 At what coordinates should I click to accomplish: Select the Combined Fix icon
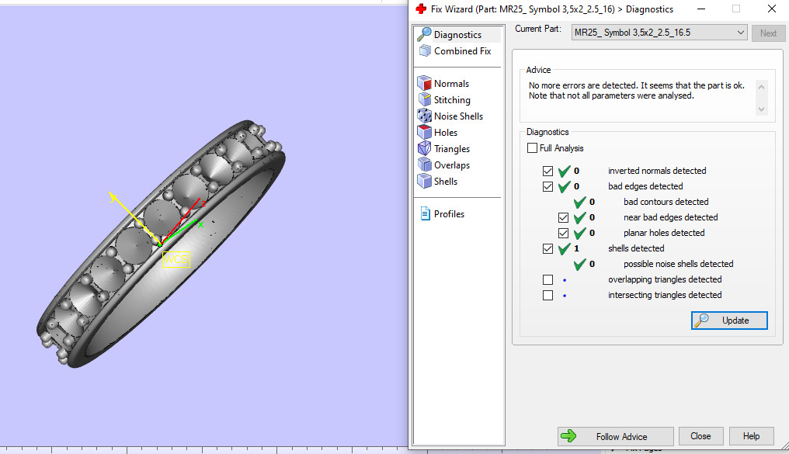point(426,50)
